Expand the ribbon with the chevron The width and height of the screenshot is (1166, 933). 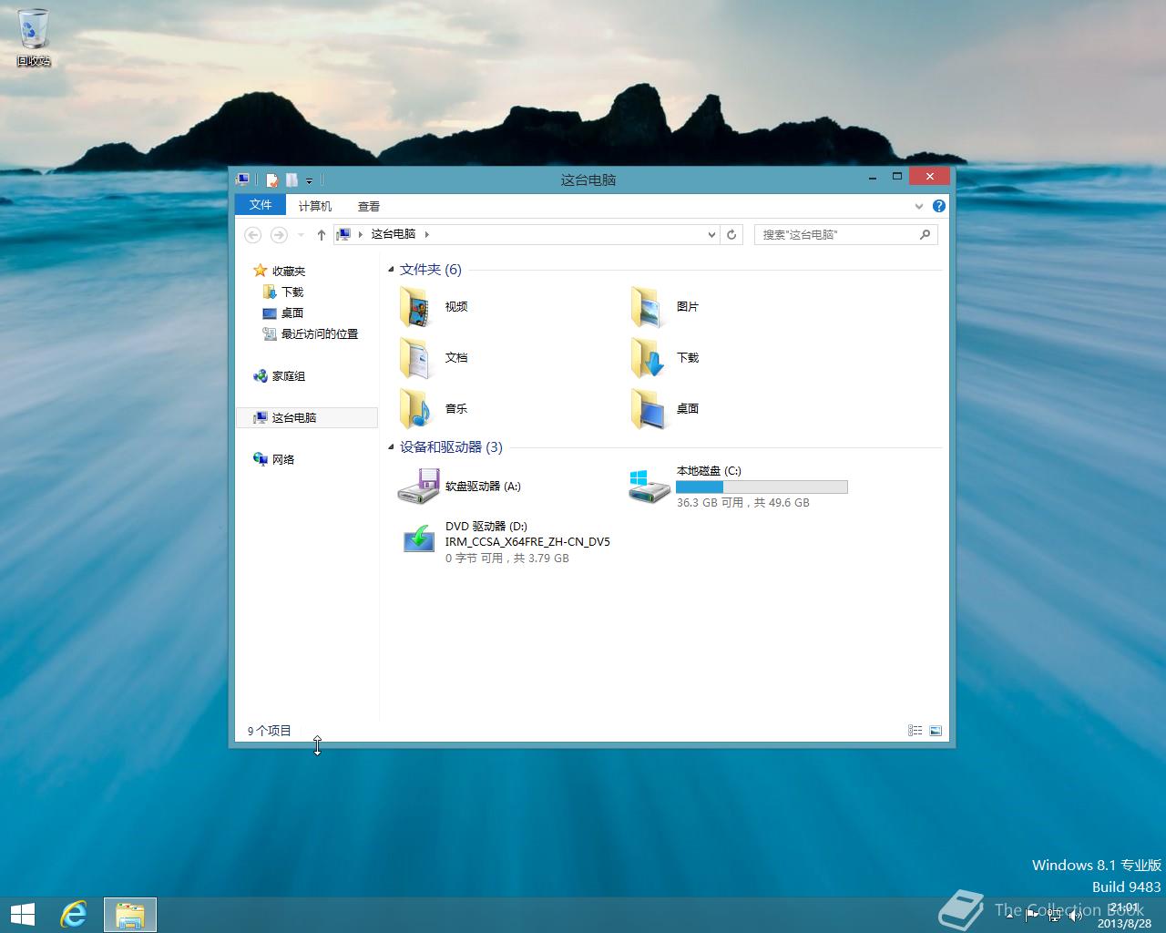pyautogui.click(x=918, y=206)
